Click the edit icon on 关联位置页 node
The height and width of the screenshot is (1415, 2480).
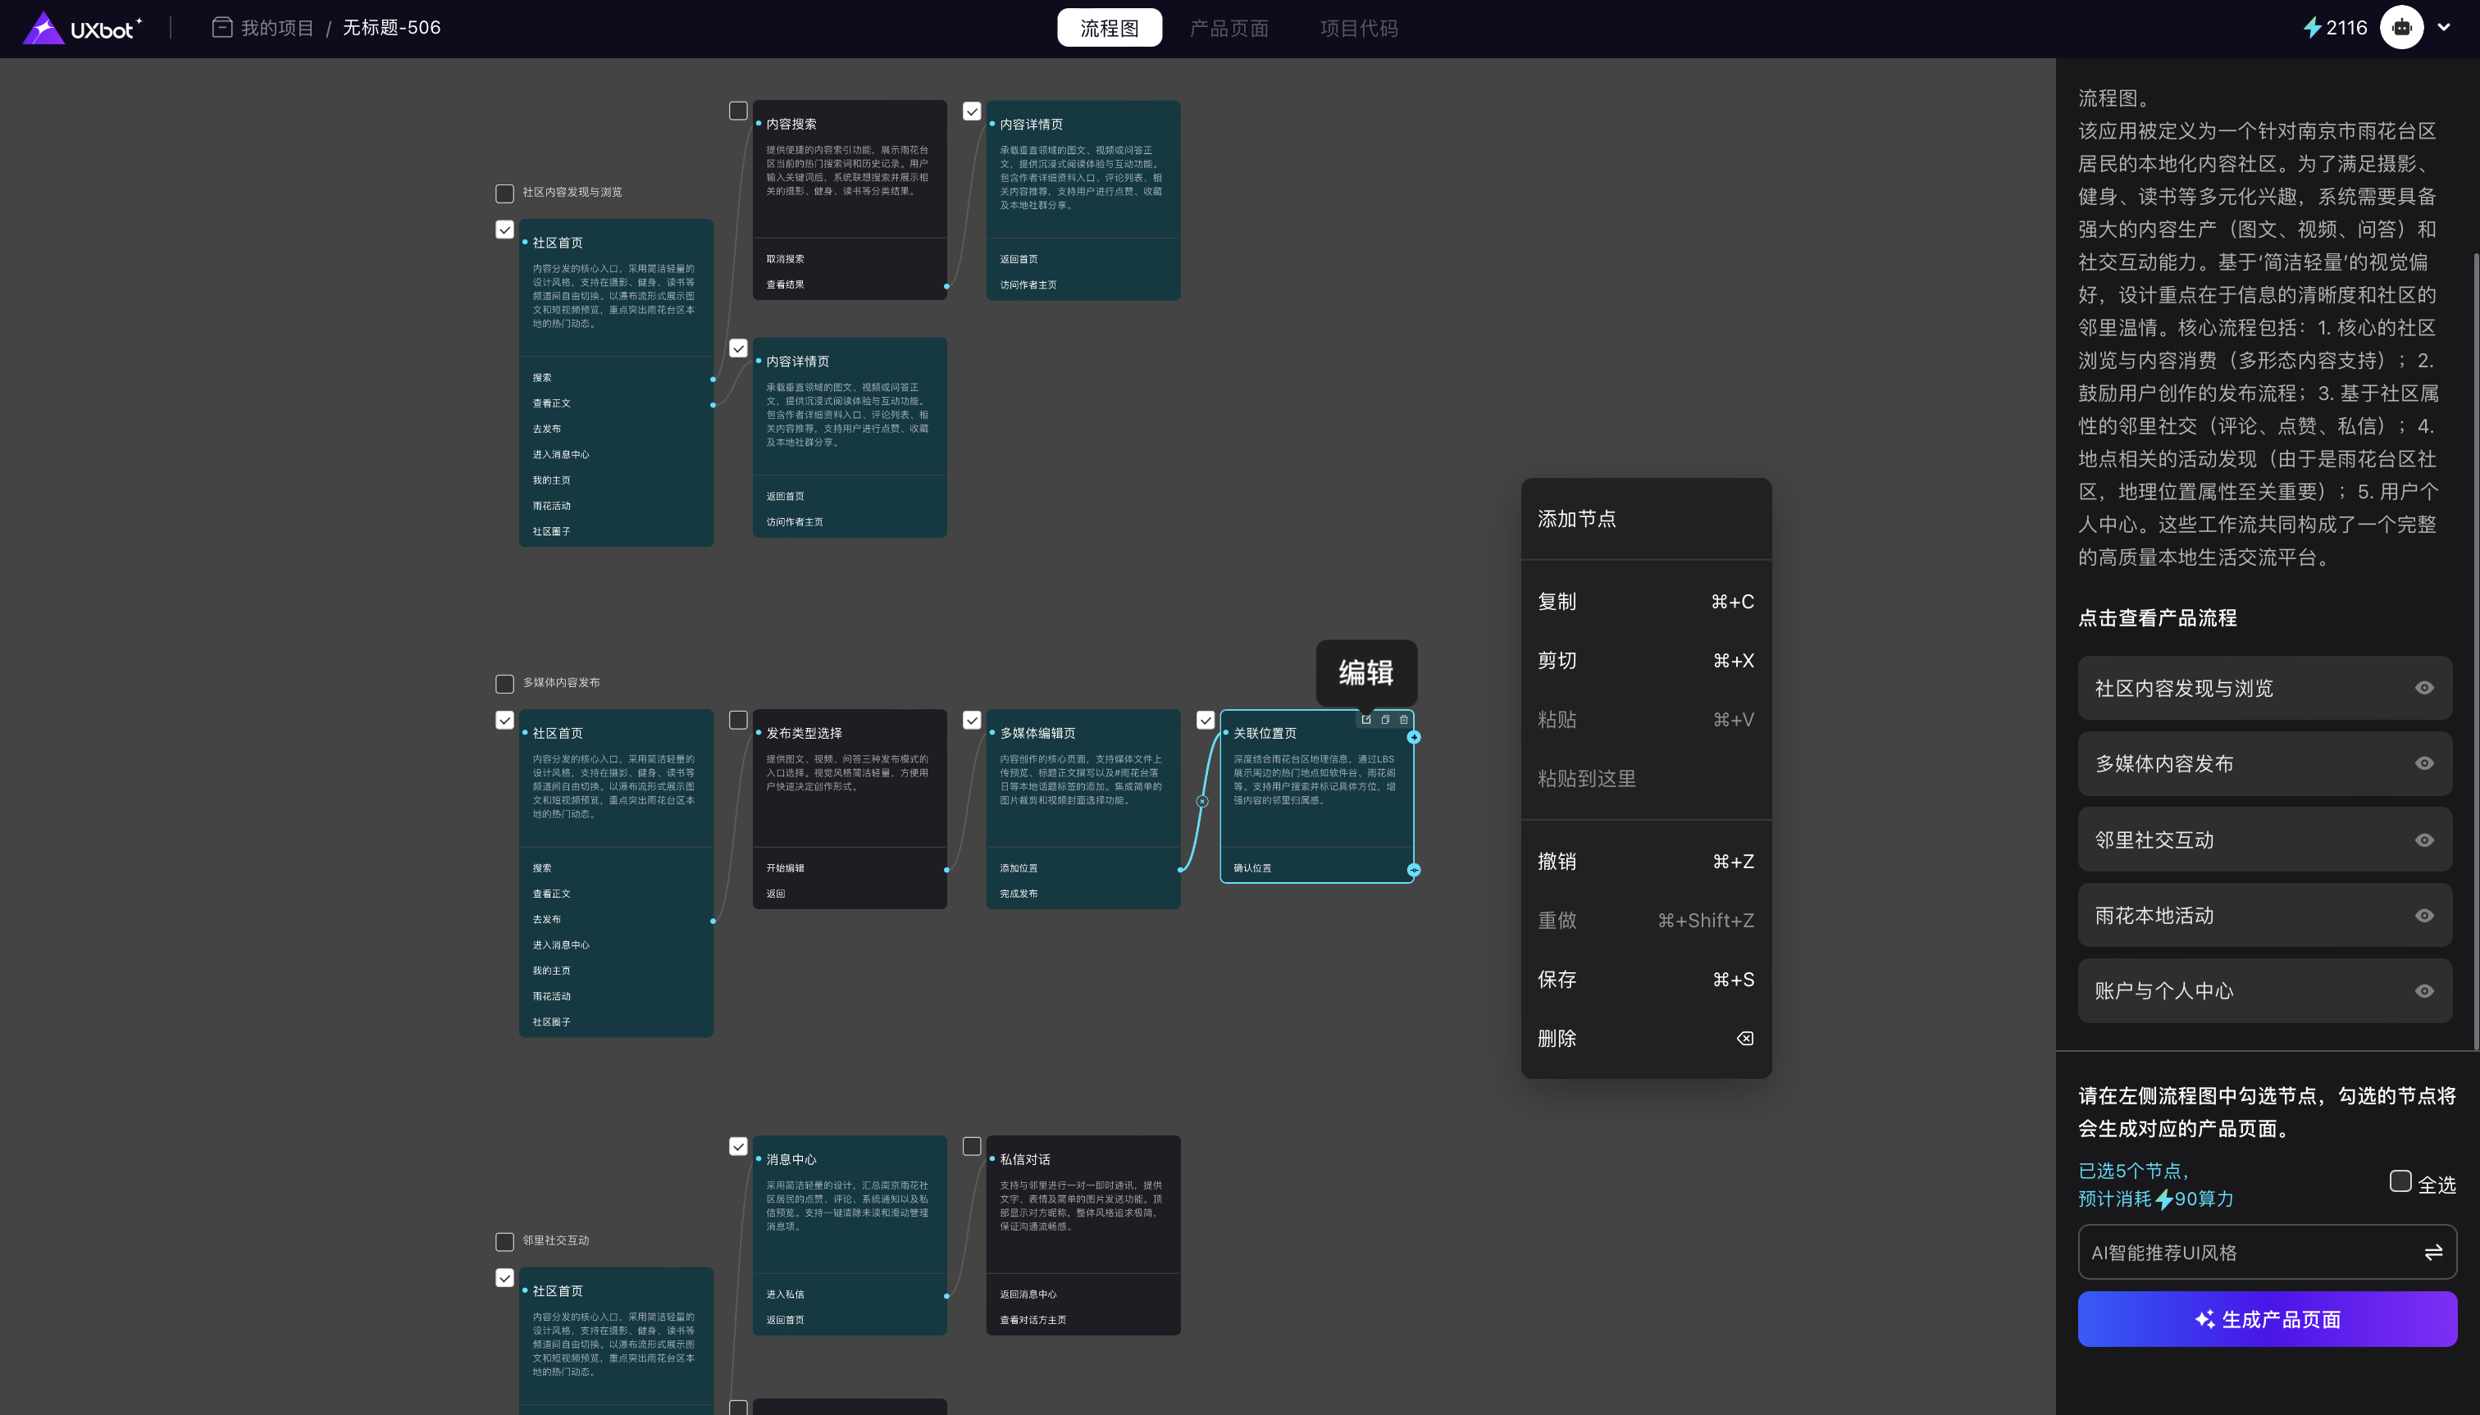(1366, 719)
